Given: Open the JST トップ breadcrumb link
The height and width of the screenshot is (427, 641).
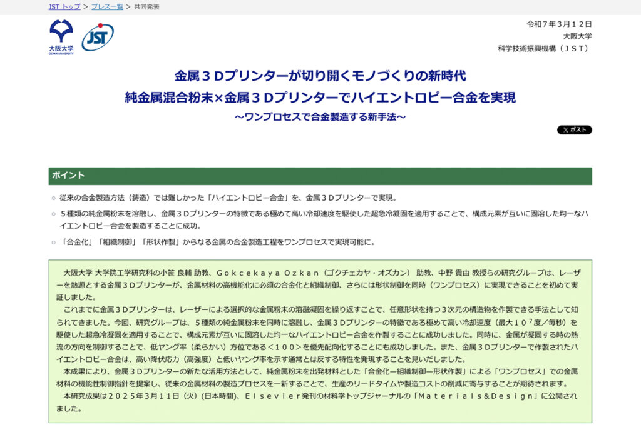Looking at the screenshot, I should click(64, 7).
